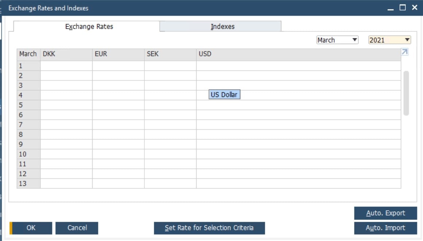The height and width of the screenshot is (241, 423).
Task: Switch to the Indexes tab
Action: (222, 26)
